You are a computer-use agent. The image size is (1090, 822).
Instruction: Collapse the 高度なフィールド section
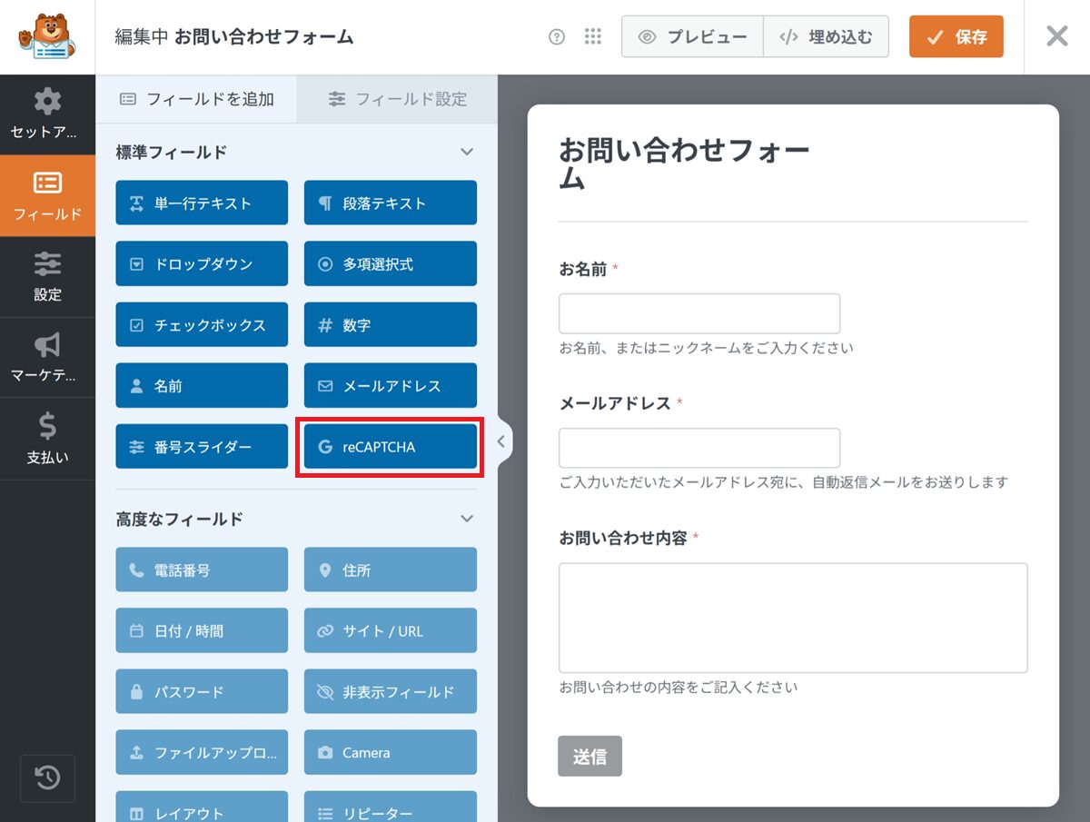tap(467, 519)
